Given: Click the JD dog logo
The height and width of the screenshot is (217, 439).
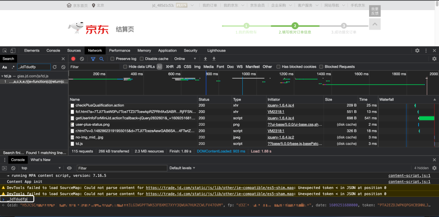Looking at the screenshot, I should click(x=76, y=28).
